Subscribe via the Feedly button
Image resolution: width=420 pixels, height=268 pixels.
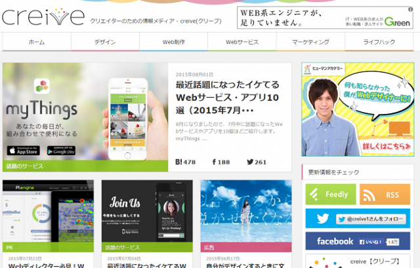point(331,195)
